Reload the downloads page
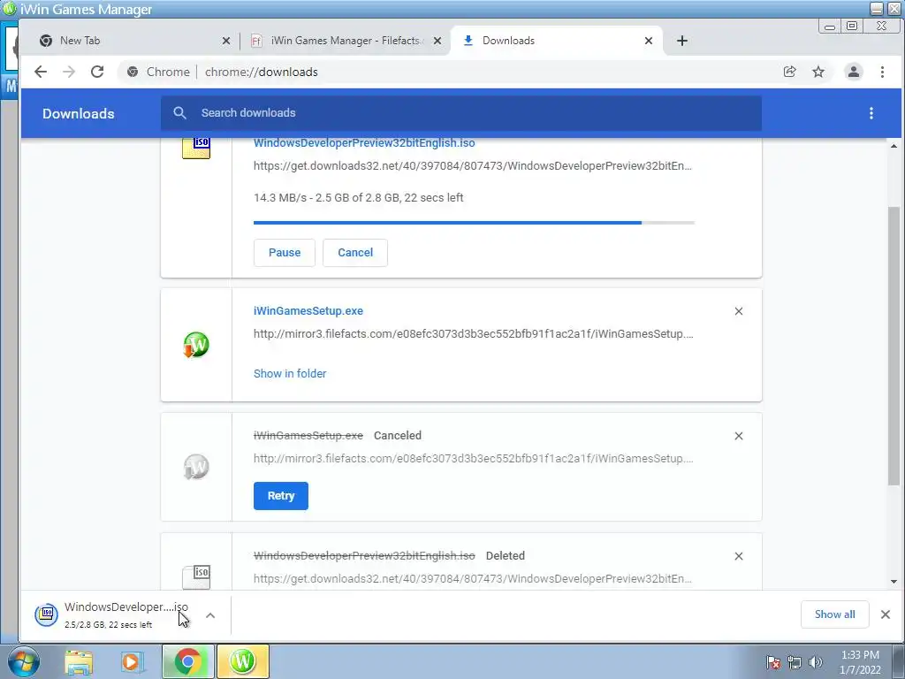 click(97, 72)
